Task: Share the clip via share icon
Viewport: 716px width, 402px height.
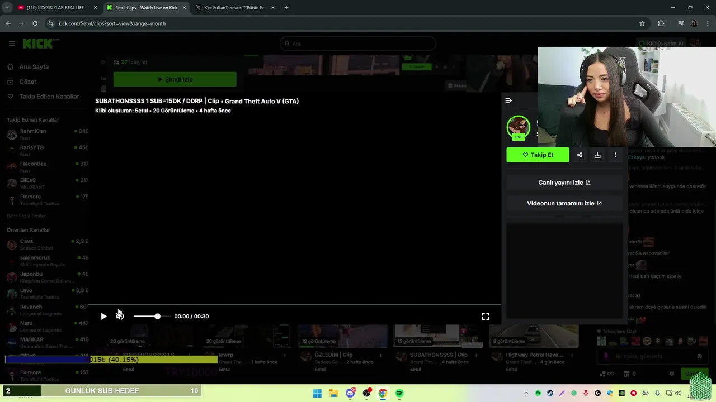Action: pos(580,155)
